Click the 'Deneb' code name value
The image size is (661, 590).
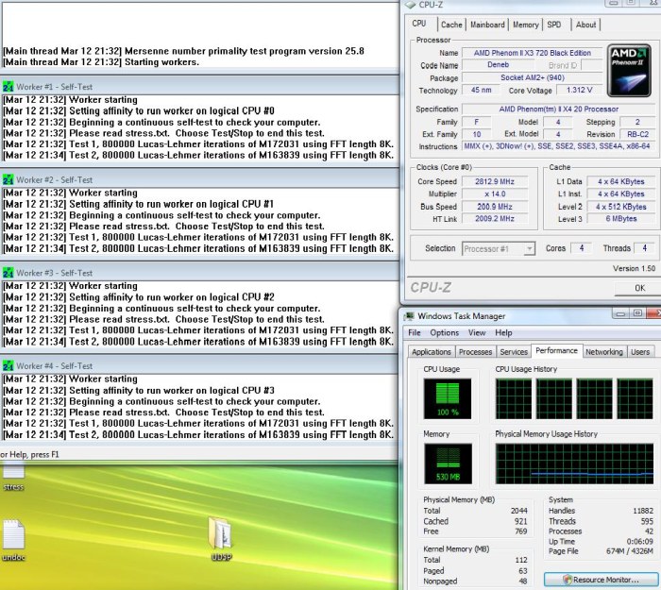click(498, 65)
